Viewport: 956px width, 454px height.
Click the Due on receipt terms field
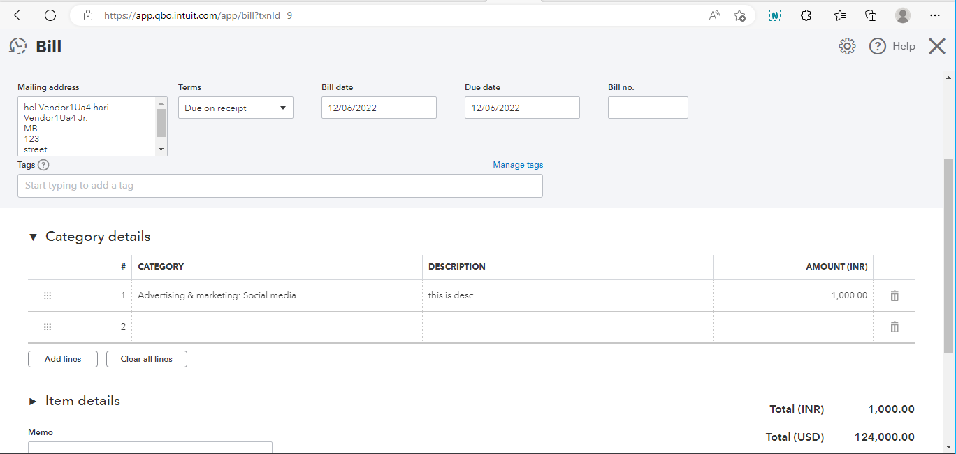[226, 108]
